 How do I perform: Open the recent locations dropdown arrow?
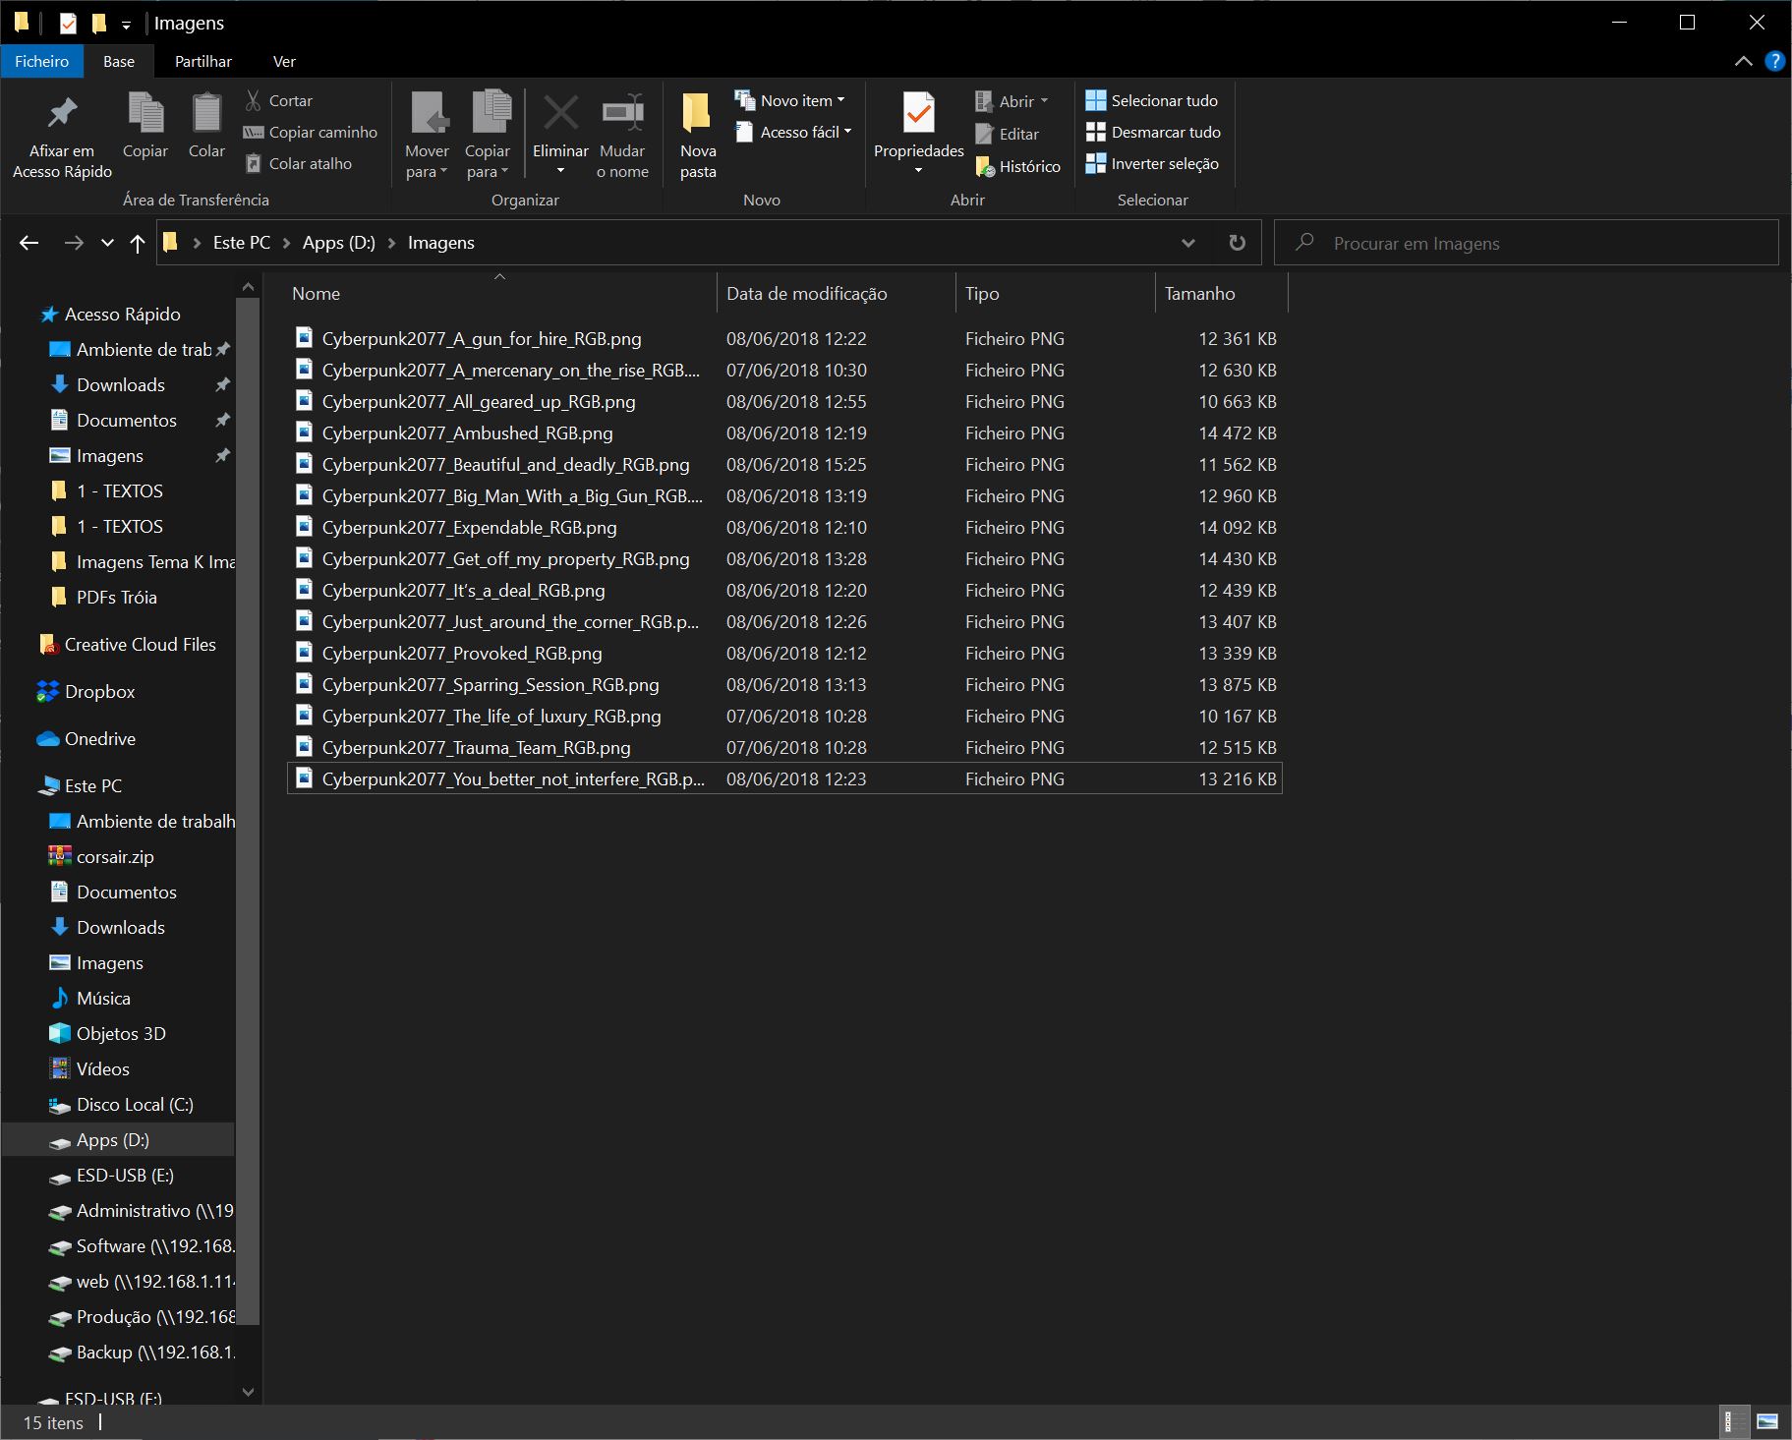pos(107,243)
